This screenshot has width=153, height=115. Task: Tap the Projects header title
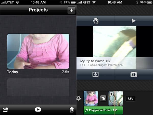point(38,10)
